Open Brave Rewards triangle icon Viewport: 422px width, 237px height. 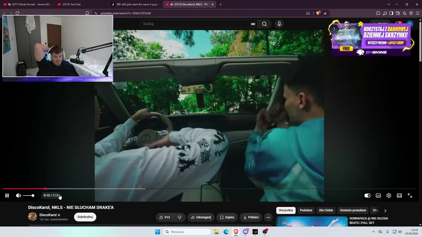(x=325, y=13)
